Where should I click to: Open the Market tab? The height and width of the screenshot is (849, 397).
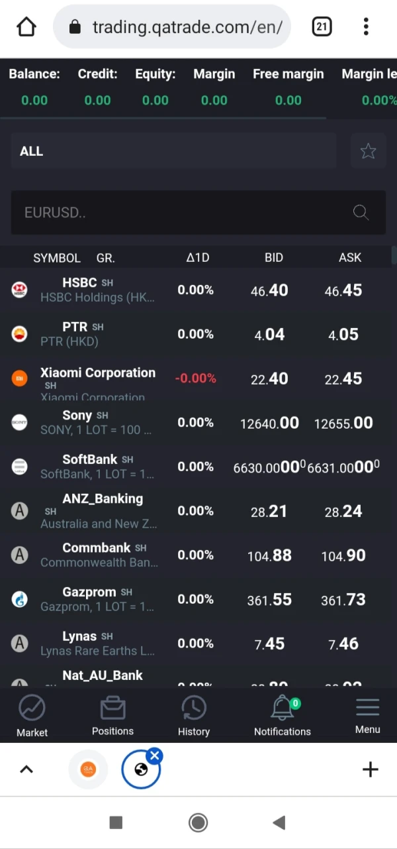32,716
